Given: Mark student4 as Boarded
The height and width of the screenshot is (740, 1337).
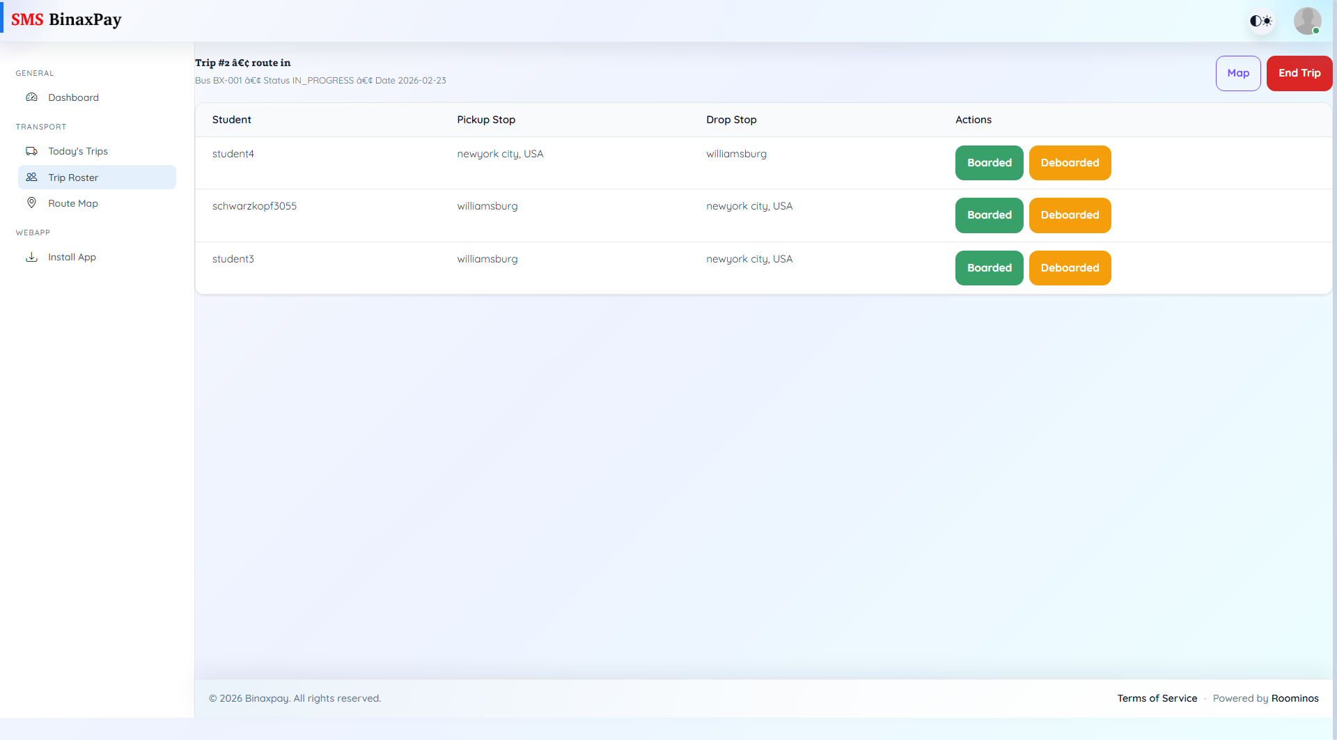Looking at the screenshot, I should (989, 162).
